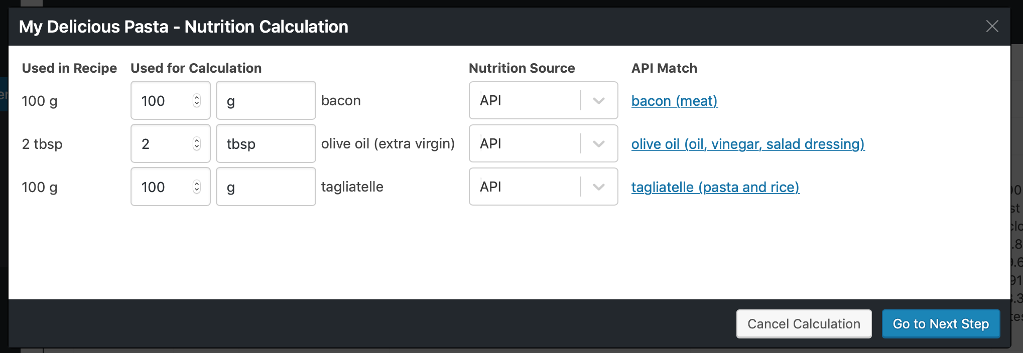Click the tagliatelle unit field showing g
The height and width of the screenshot is (353, 1023).
[266, 187]
